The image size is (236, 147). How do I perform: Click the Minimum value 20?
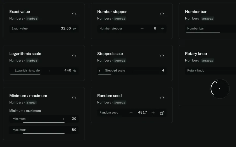[74, 119]
